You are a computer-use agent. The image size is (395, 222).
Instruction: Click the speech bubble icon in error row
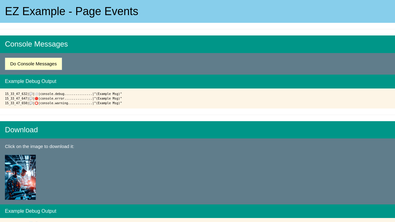tap(31, 99)
